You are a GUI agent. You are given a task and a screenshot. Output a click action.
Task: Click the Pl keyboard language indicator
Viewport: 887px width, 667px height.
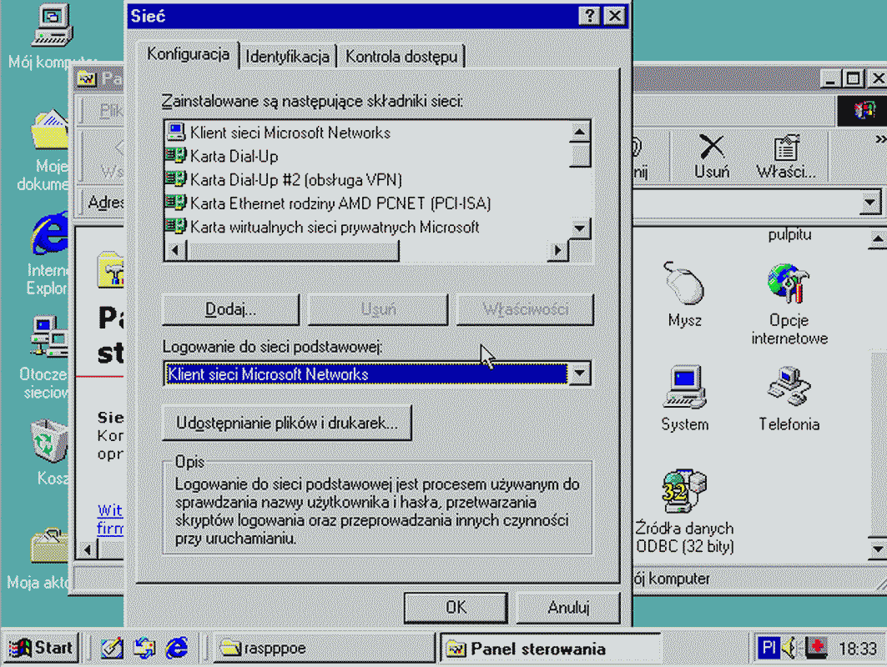pos(769,648)
